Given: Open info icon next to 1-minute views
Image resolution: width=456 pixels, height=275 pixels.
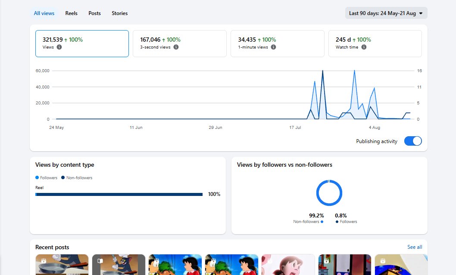Looking at the screenshot, I should tap(273, 47).
